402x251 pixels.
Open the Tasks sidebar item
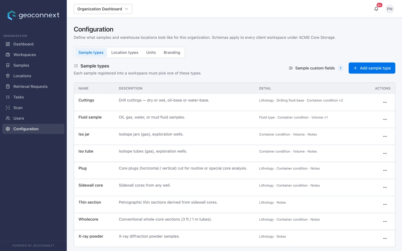click(x=33, y=97)
